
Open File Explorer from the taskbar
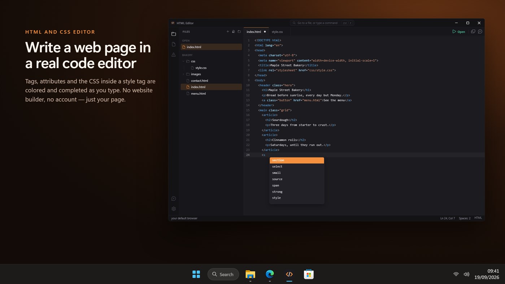250,274
